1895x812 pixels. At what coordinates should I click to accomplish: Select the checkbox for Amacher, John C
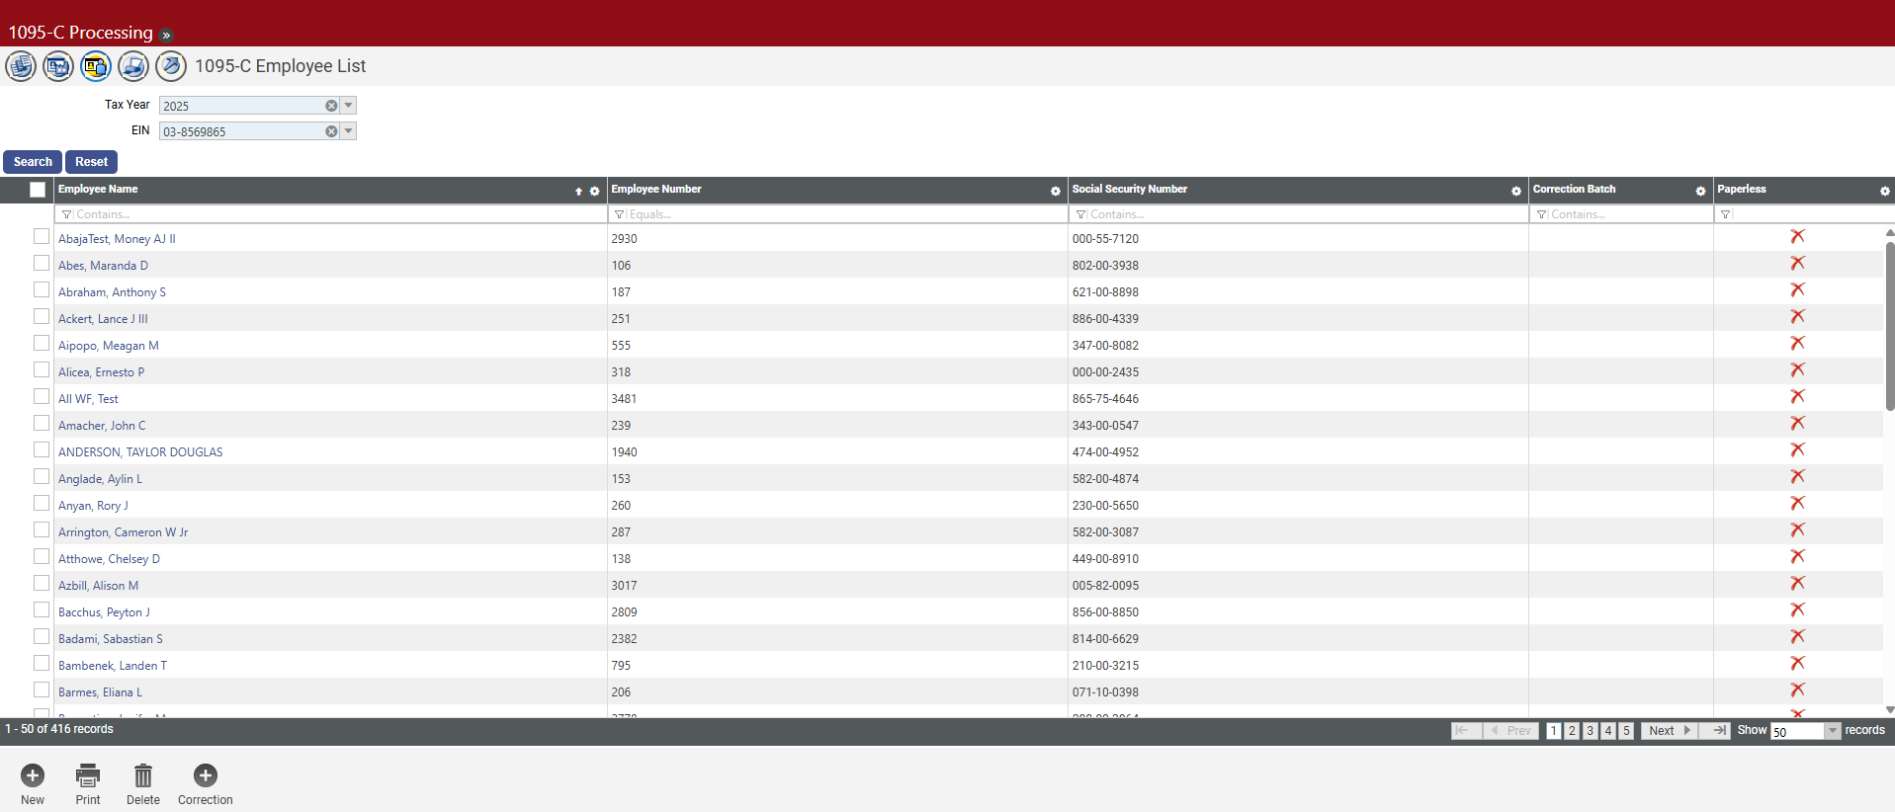point(42,424)
